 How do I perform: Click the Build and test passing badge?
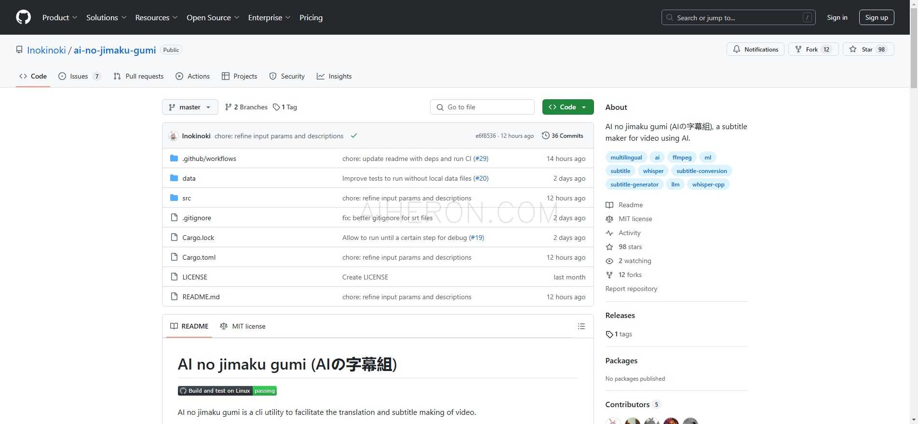tap(227, 391)
